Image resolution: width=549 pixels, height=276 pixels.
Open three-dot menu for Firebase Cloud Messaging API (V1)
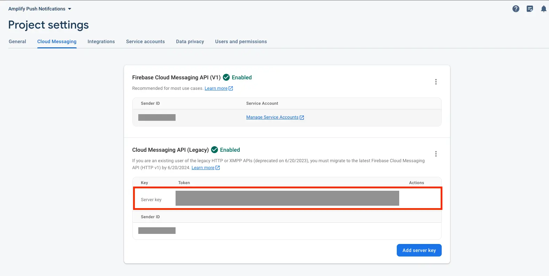click(x=436, y=82)
